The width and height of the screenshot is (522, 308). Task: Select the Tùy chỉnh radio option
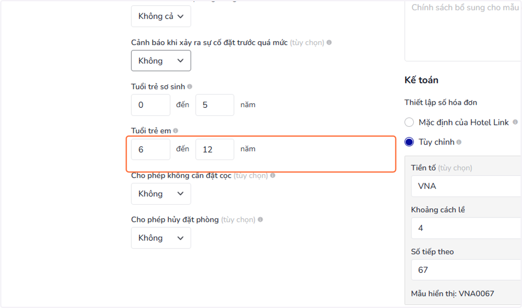click(409, 142)
